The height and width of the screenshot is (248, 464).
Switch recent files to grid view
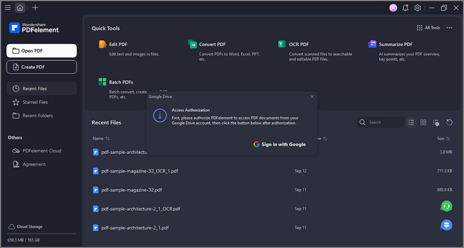pos(423,123)
